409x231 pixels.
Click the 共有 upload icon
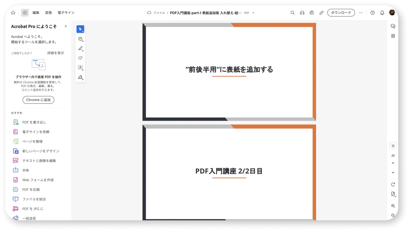click(x=16, y=170)
